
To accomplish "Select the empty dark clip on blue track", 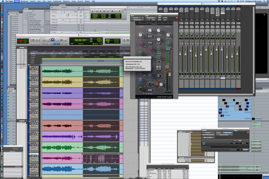I will [x=101, y=115].
